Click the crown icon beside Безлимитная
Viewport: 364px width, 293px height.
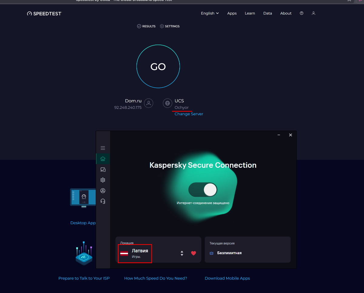[x=212, y=253]
